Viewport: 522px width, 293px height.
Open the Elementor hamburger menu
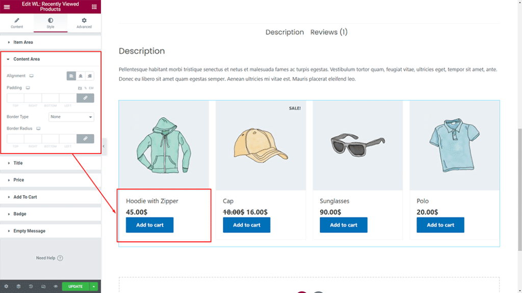click(x=7, y=7)
